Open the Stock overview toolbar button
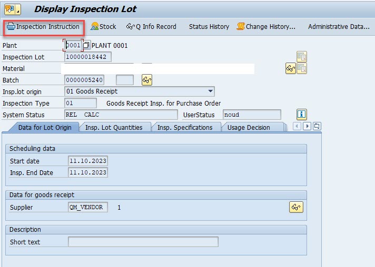The height and width of the screenshot is (267, 375). [103, 26]
